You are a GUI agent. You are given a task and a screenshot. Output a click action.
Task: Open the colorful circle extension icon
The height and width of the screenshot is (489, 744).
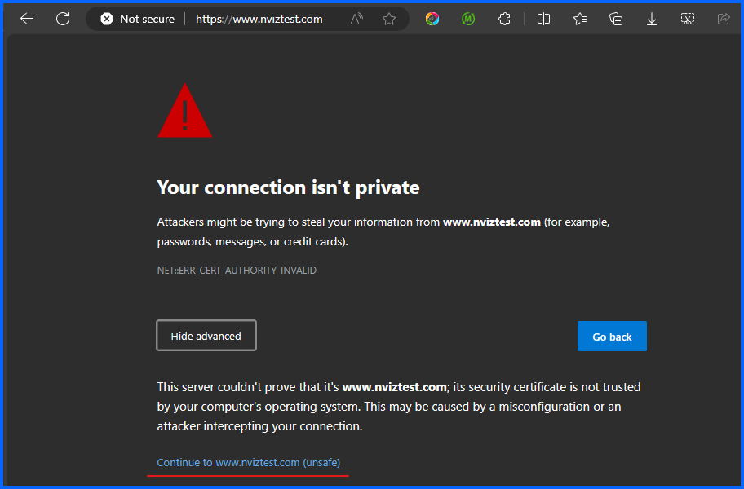click(x=432, y=19)
